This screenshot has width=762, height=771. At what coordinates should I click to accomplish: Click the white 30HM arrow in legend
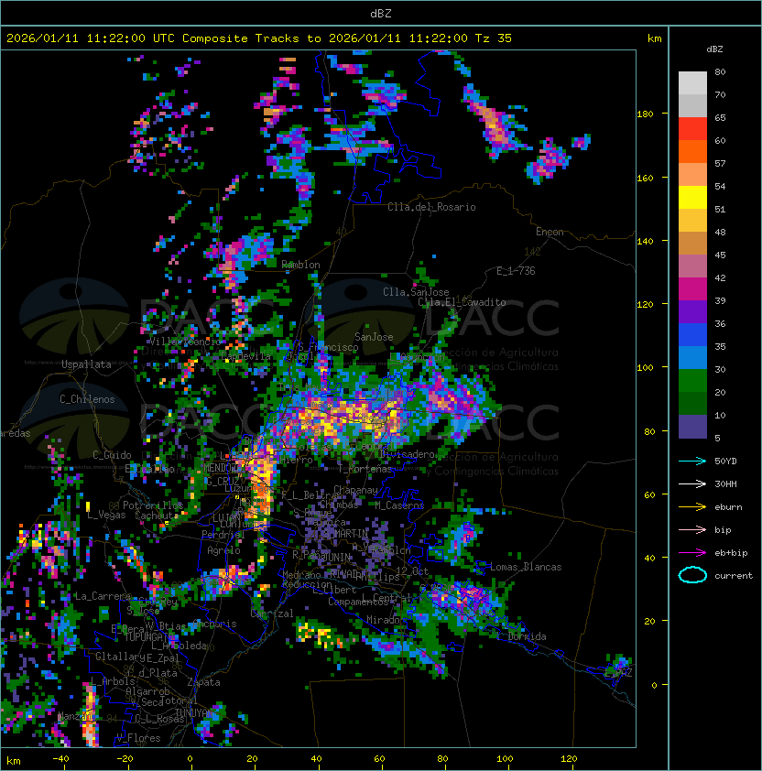tap(692, 483)
